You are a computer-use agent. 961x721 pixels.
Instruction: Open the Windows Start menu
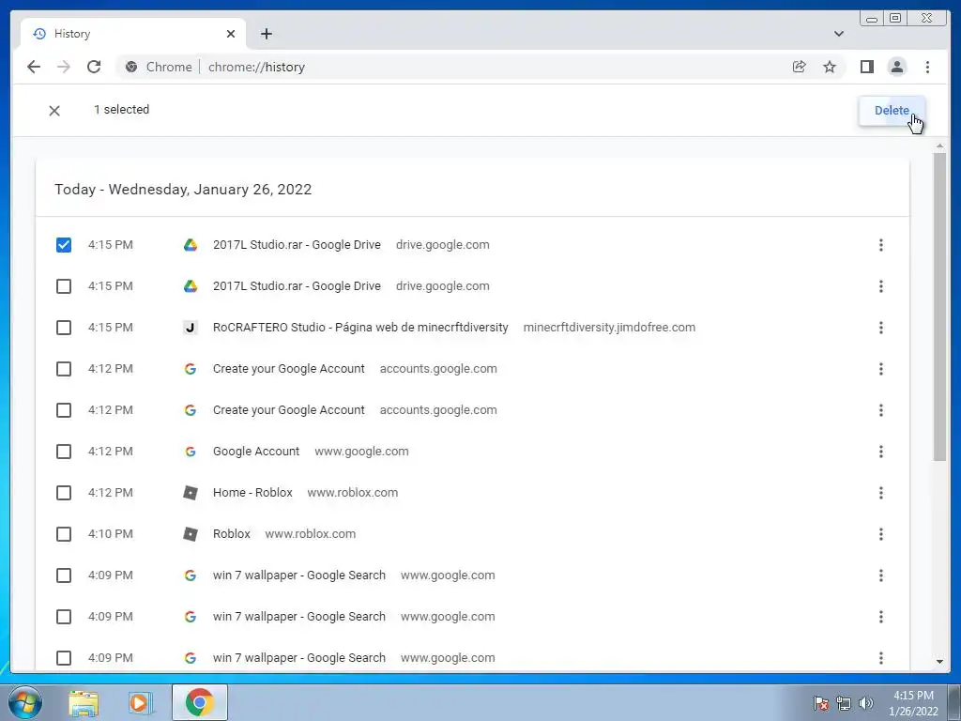point(25,702)
